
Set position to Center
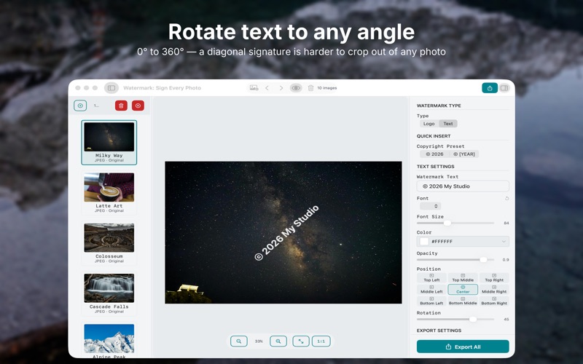click(463, 289)
